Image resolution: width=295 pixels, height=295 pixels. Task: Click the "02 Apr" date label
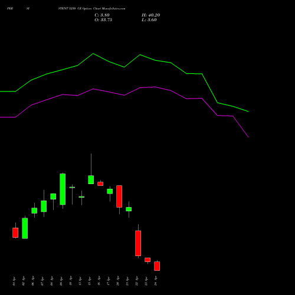tap(24, 281)
